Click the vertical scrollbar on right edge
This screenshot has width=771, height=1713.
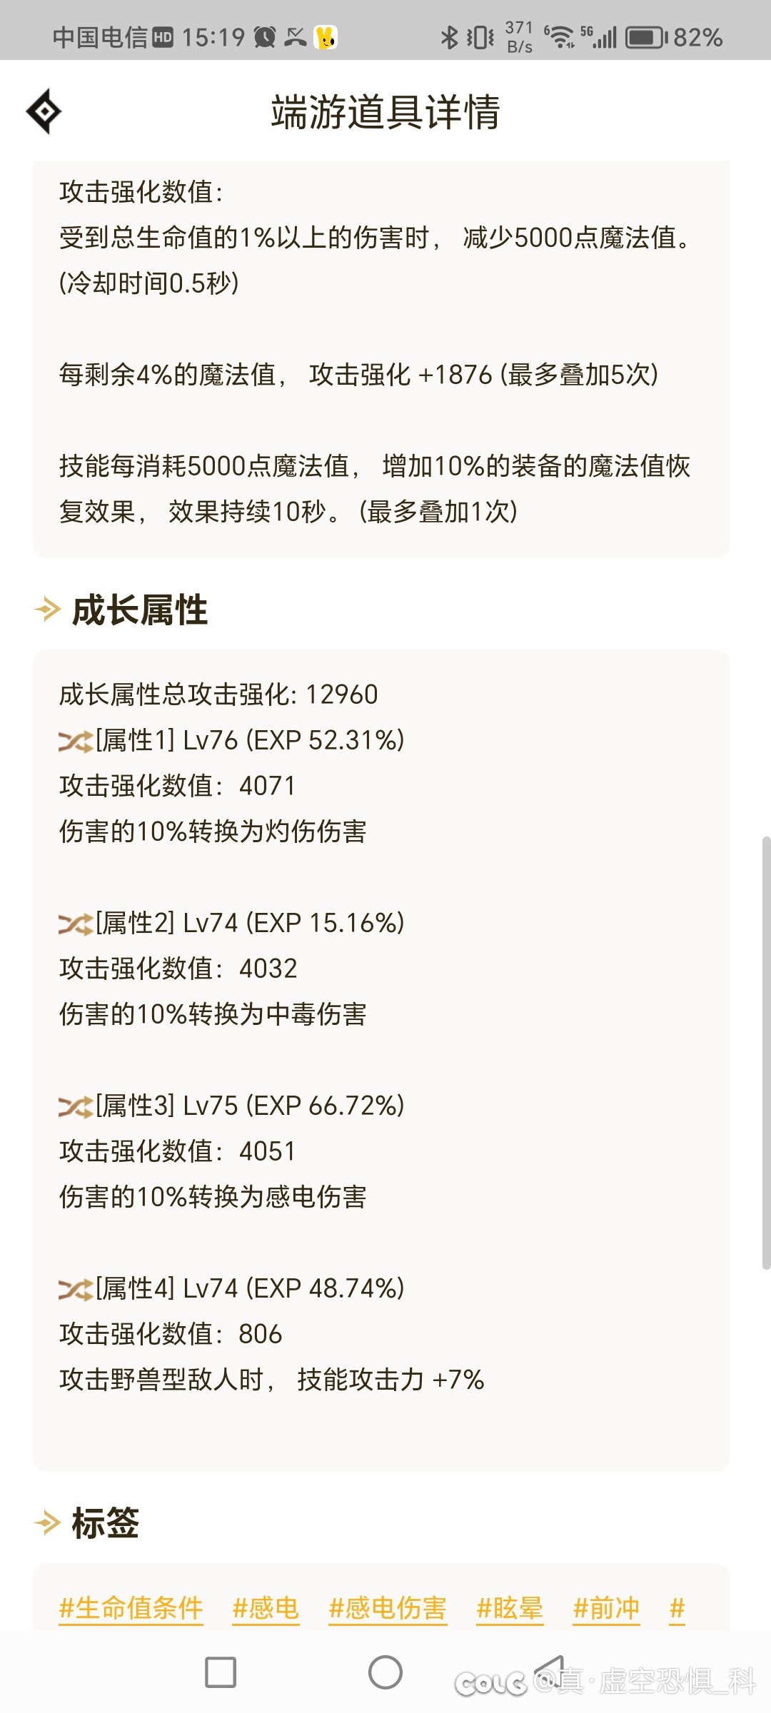766,1053
